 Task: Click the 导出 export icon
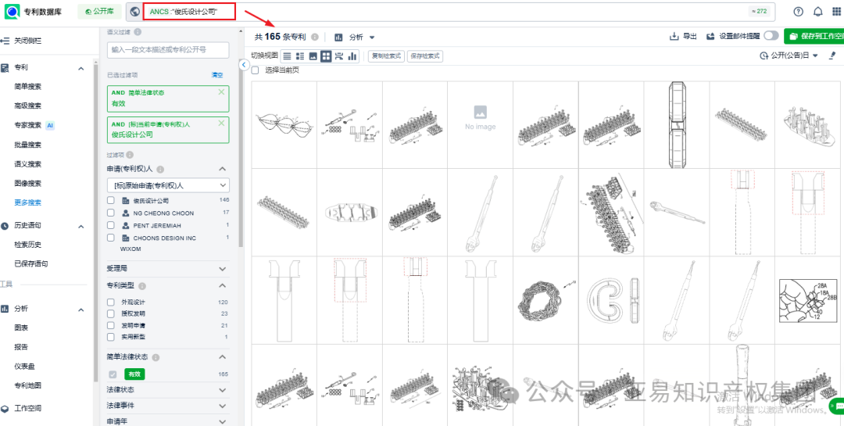pyautogui.click(x=674, y=37)
